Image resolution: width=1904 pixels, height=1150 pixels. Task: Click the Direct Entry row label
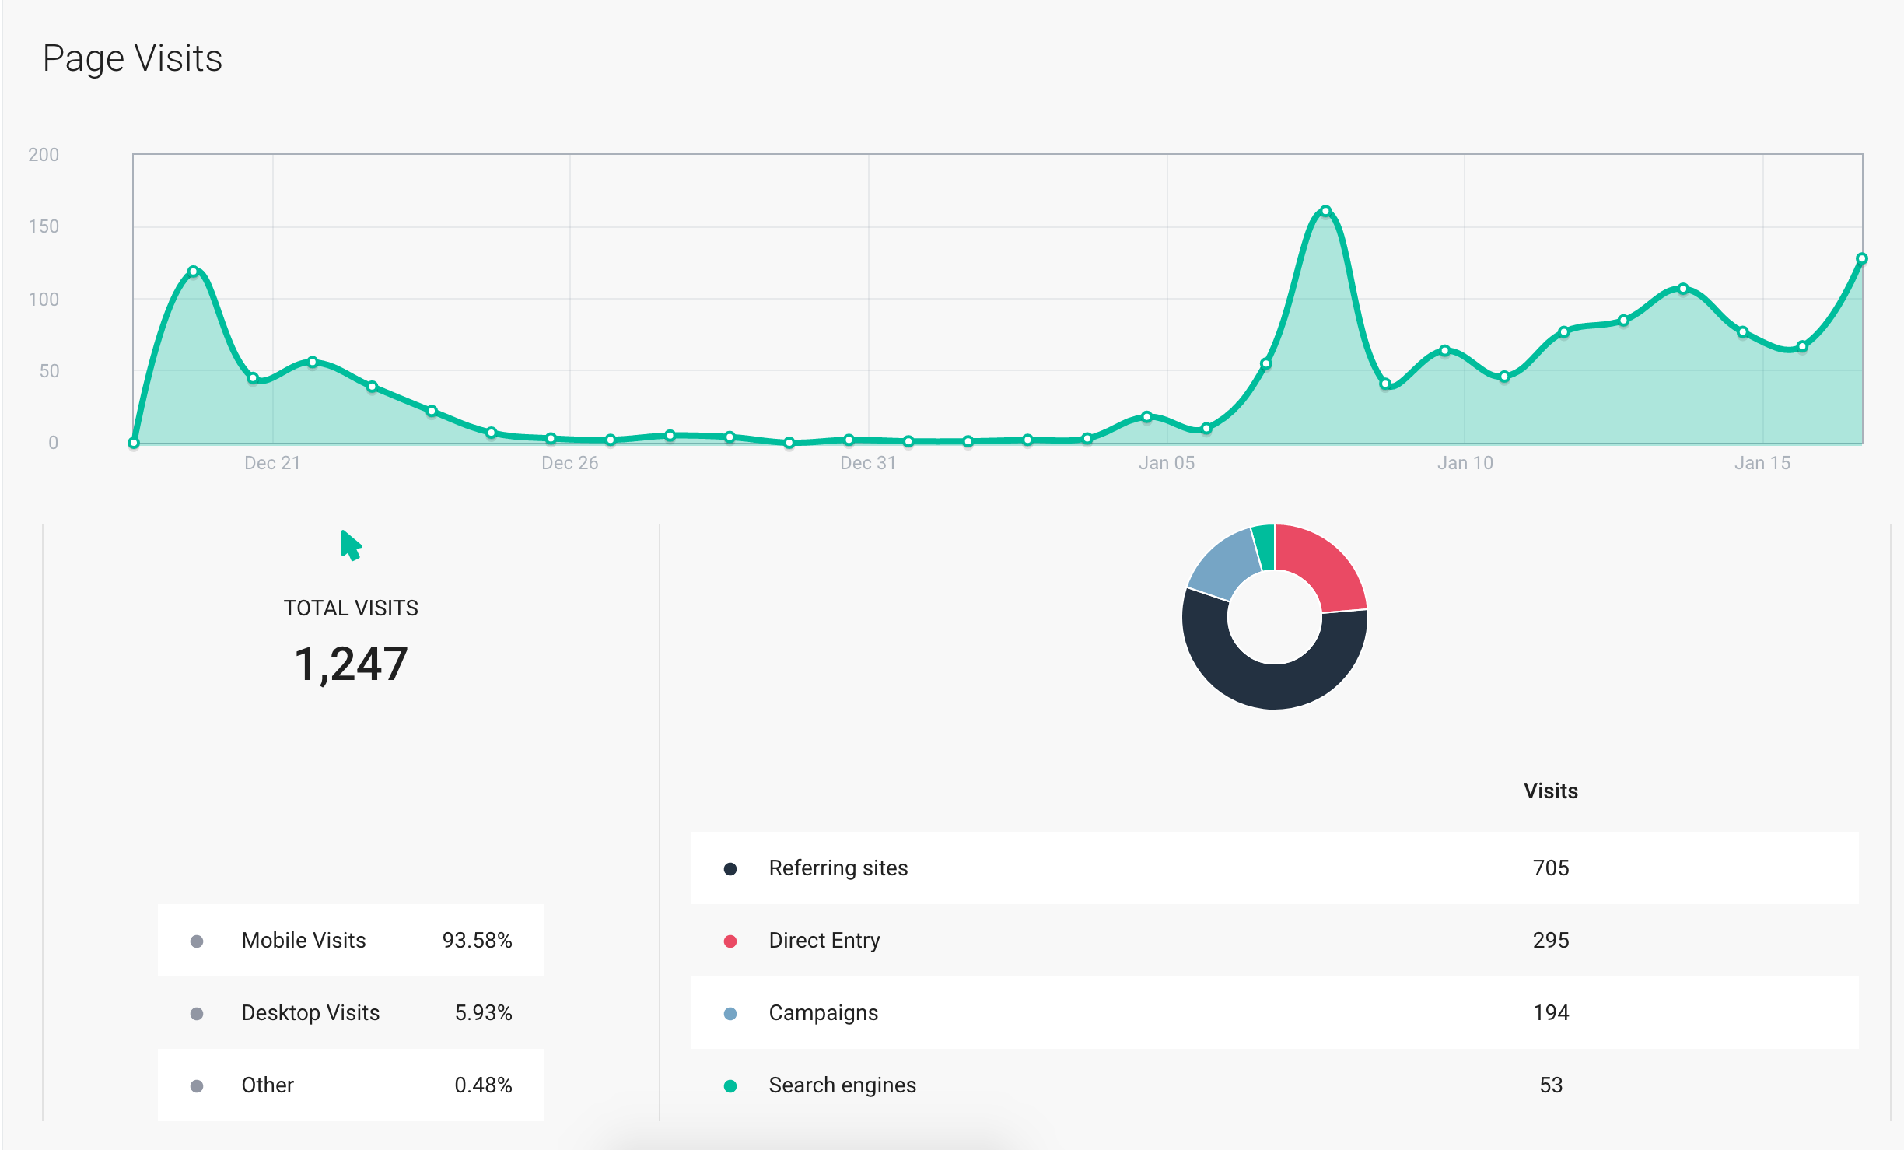pyautogui.click(x=824, y=940)
